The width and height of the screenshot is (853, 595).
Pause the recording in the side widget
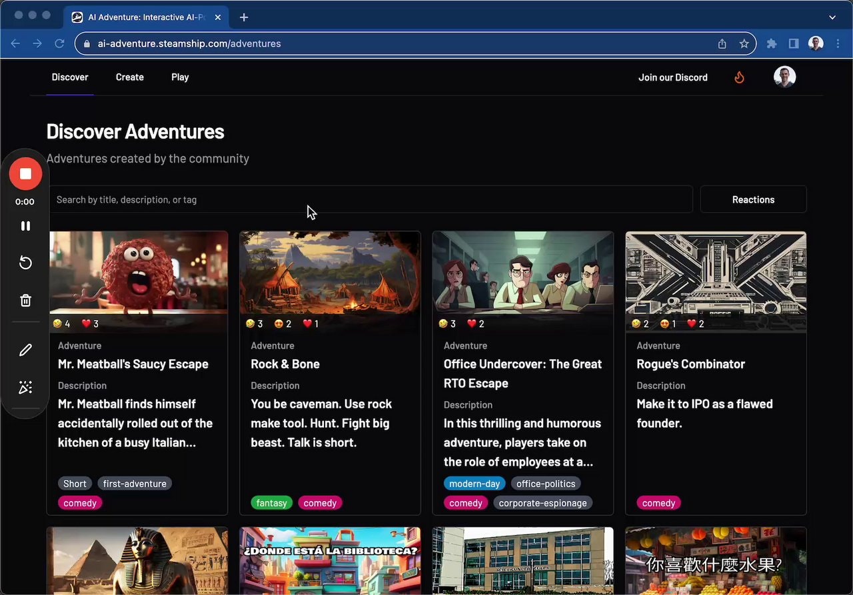coord(25,225)
